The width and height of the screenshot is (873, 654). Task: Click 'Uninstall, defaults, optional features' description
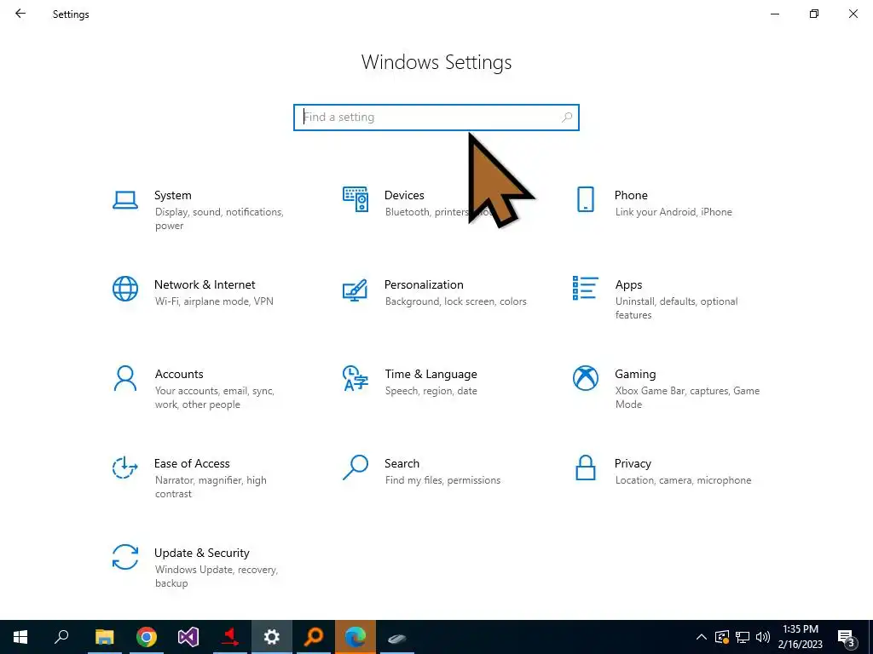tap(676, 308)
